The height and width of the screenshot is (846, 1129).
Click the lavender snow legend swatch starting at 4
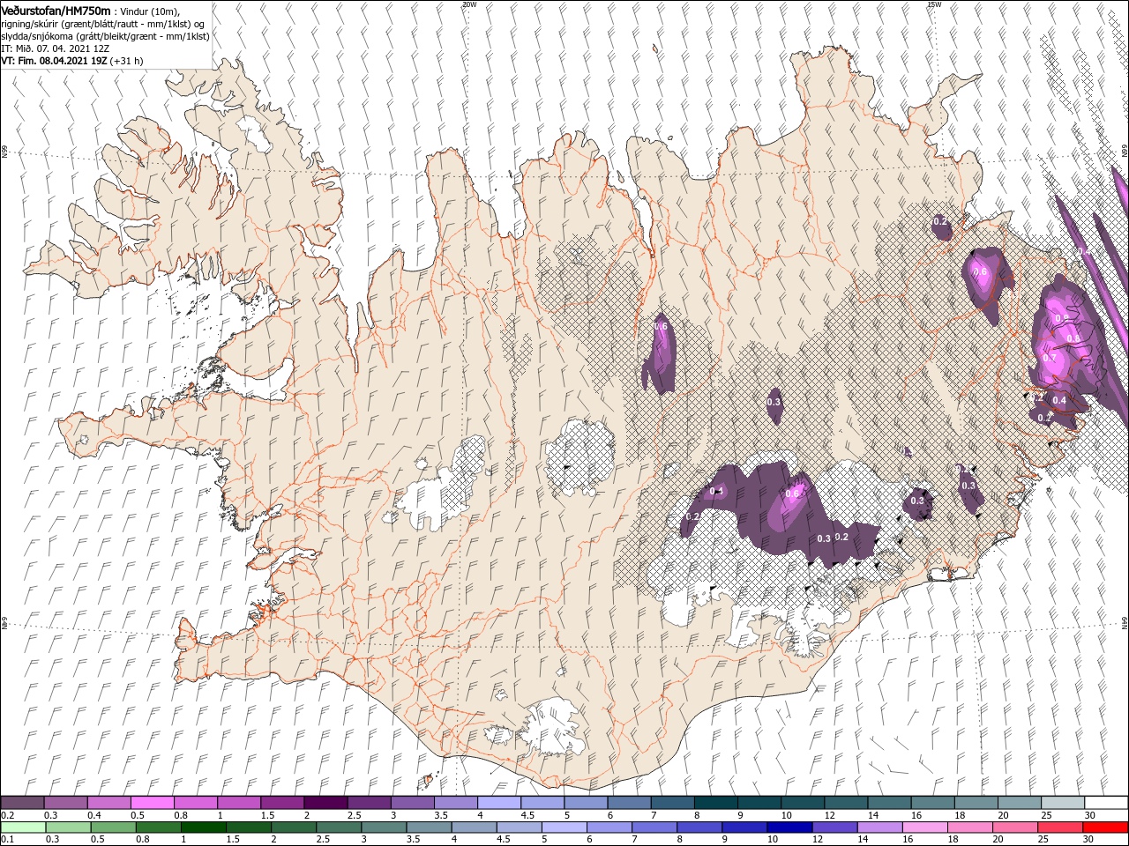coord(498,803)
